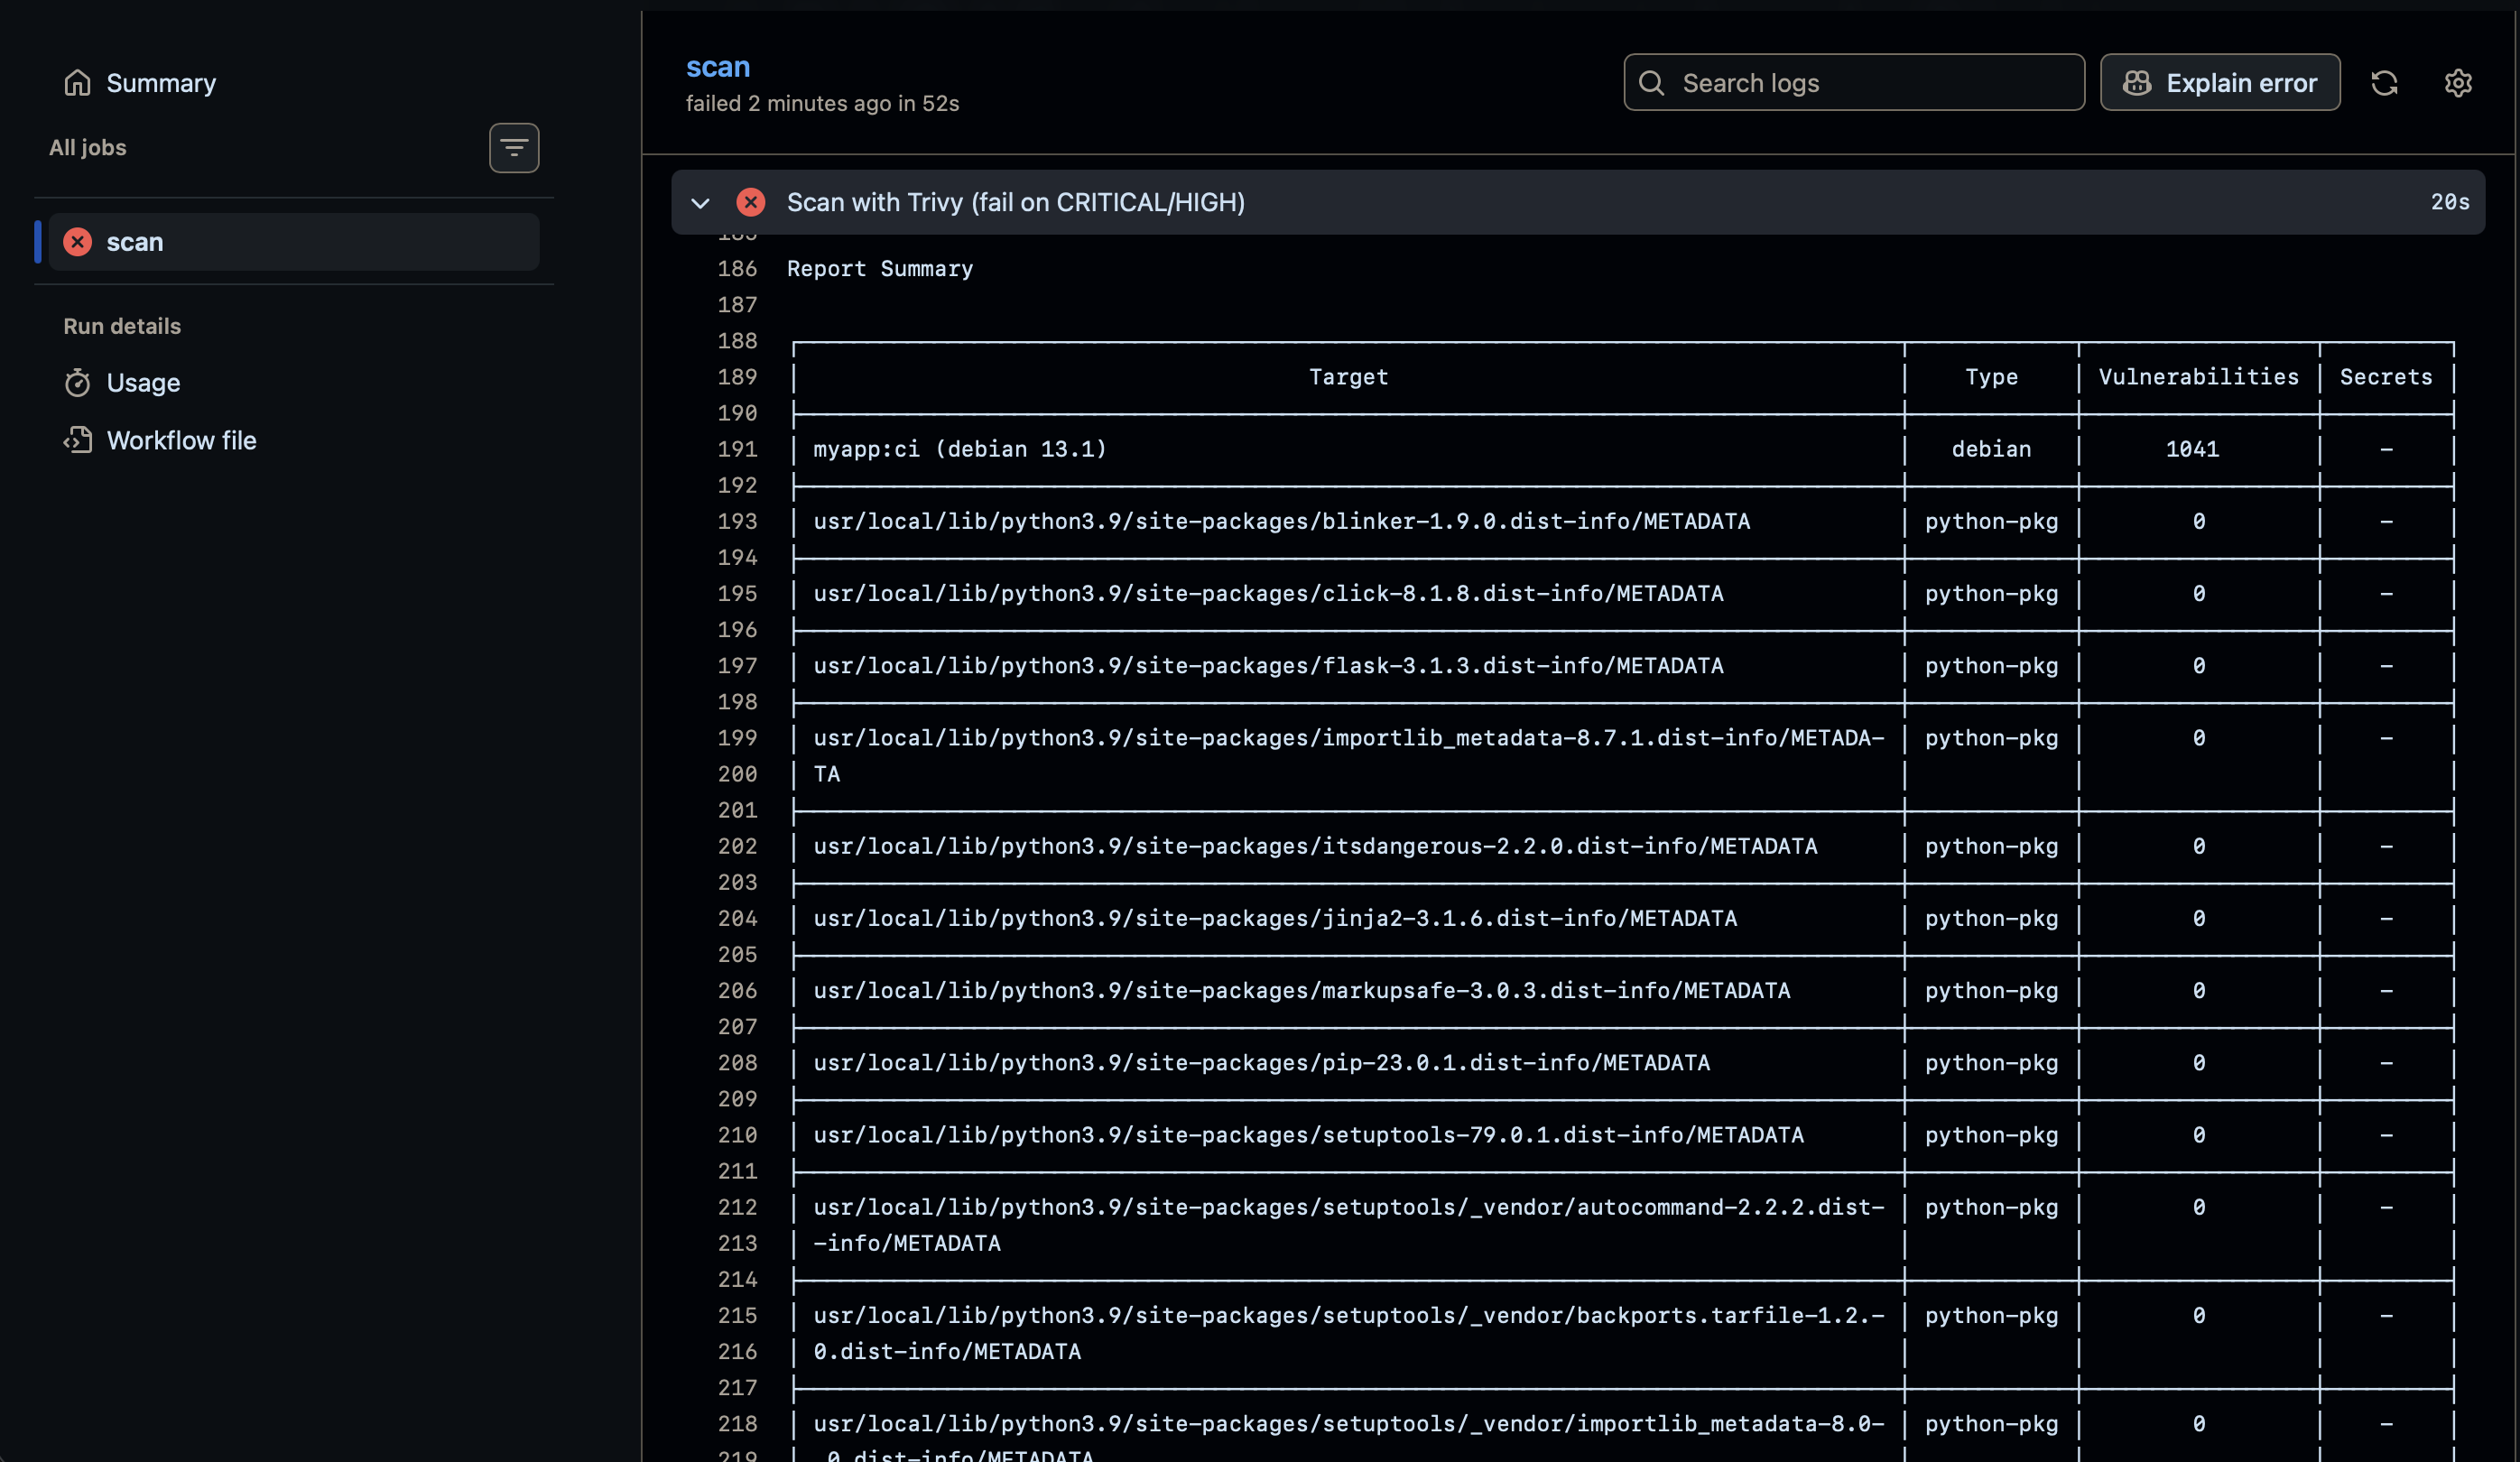2520x1462 pixels.
Task: Click the magnifier icon in Search logs
Action: pos(1652,83)
